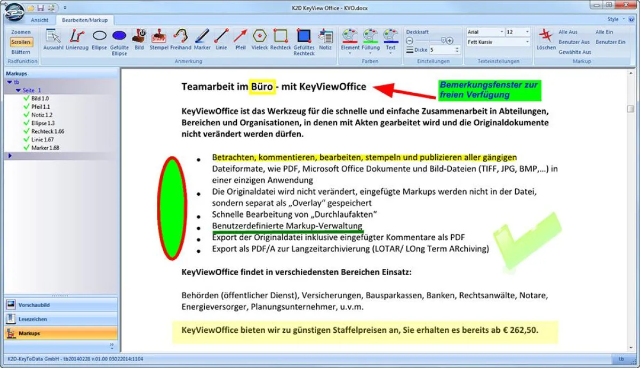
Task: Toggle visibility checkmark of Linie 1.67
Action: pyautogui.click(x=26, y=139)
